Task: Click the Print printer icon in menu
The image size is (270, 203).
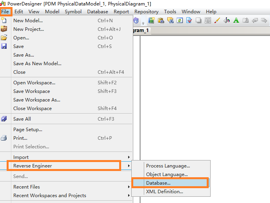Action: (x=4, y=138)
